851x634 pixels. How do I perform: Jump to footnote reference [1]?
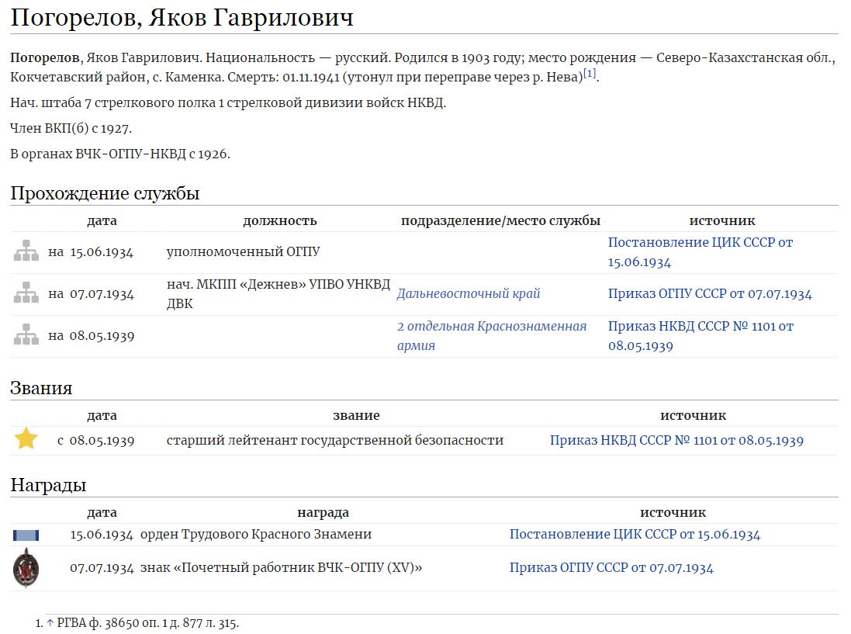coord(590,74)
